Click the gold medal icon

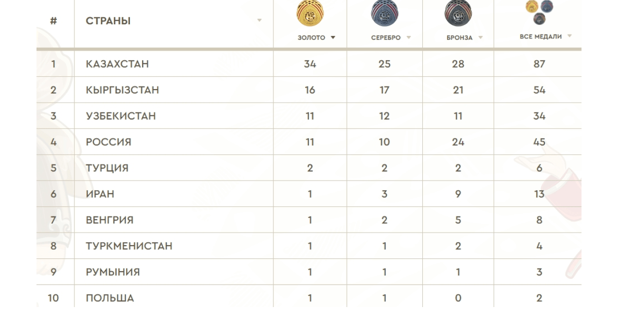(x=310, y=14)
